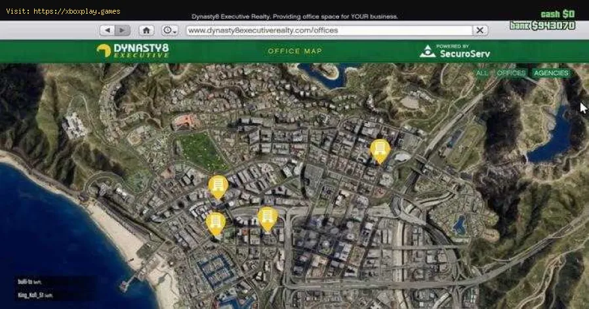This screenshot has width=589, height=309.
Task: Click the browser forward arrow
Action: pos(123,30)
